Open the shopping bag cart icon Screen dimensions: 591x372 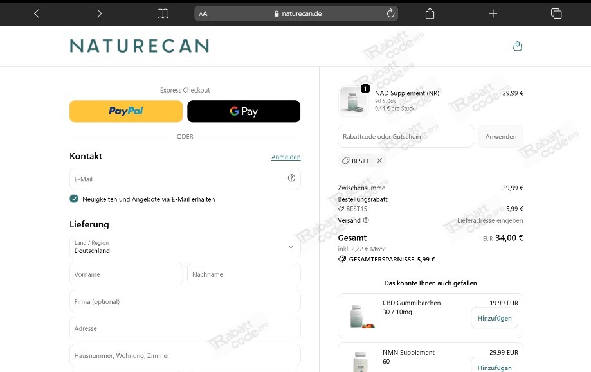[518, 46]
